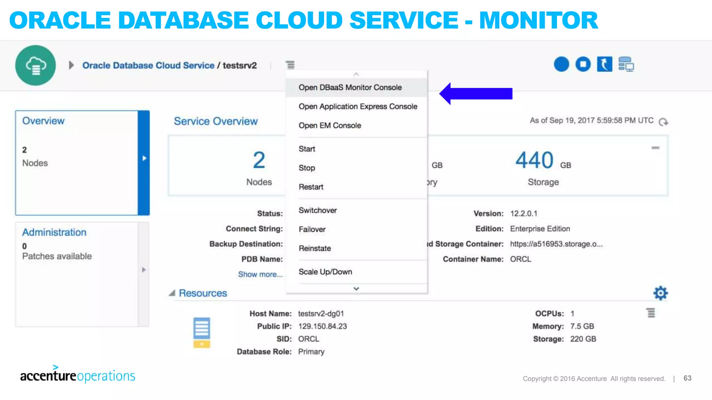Choose Stop from the dropdown menu

pos(356,168)
